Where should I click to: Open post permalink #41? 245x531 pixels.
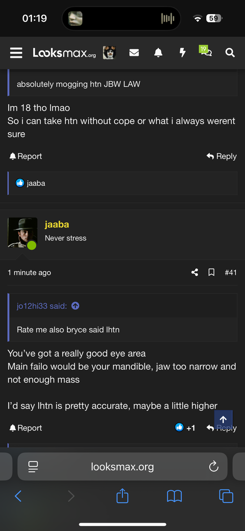tap(231, 272)
